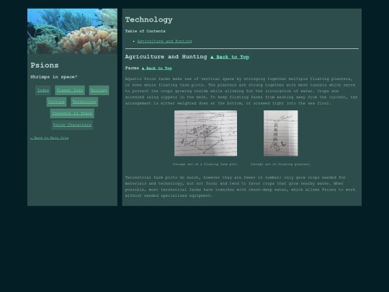
Task: Select the Technology nav link
Action: click(x=84, y=102)
